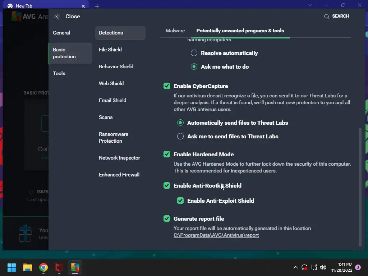Click the clock showing 1:41 PM
This screenshot has width=368, height=276.
pos(342,267)
